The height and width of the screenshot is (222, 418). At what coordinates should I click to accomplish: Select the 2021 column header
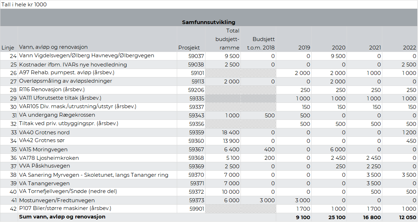coord(375,47)
